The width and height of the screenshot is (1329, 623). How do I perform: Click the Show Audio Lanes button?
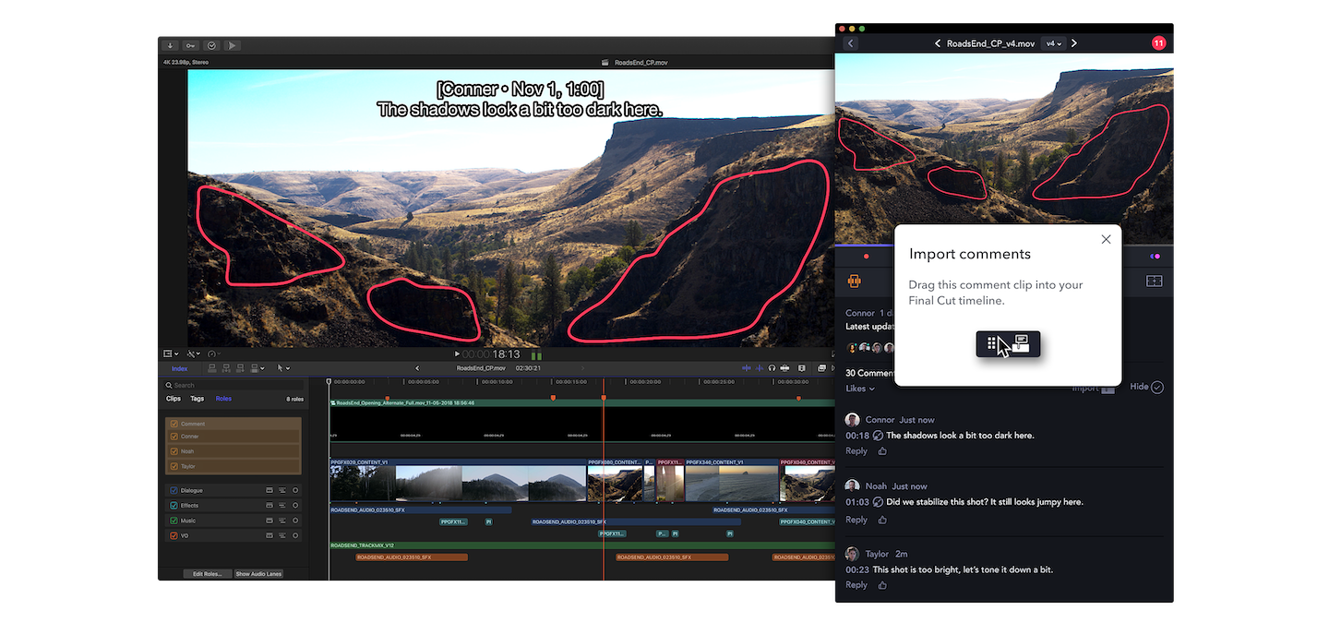tap(258, 574)
